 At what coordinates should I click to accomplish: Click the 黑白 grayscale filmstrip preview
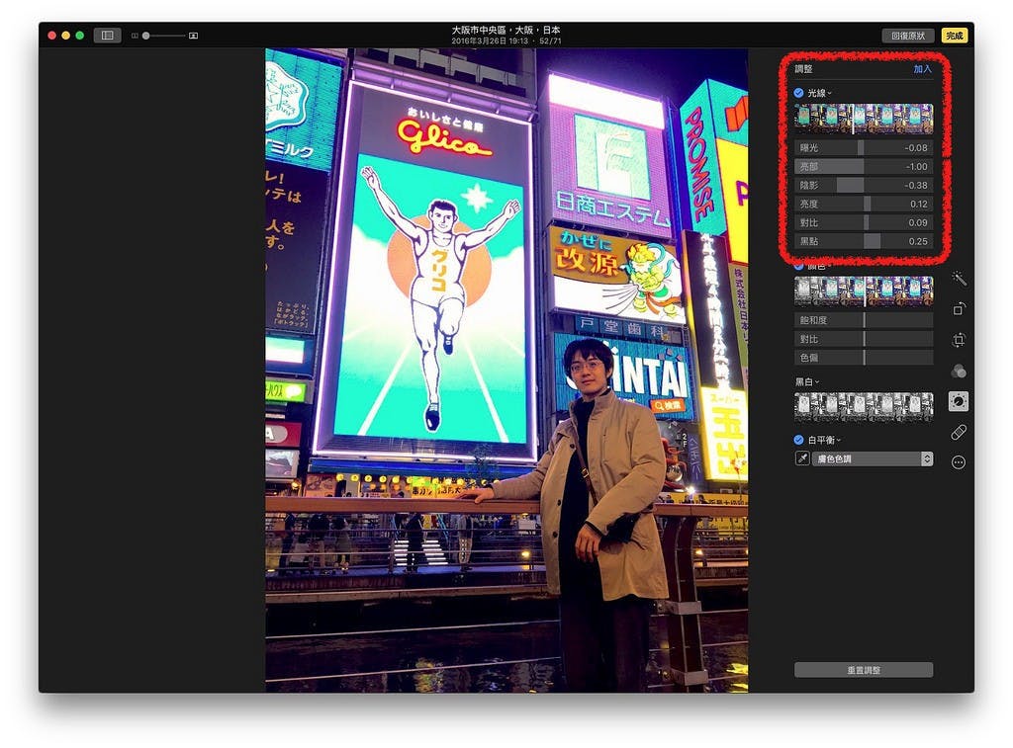click(864, 407)
